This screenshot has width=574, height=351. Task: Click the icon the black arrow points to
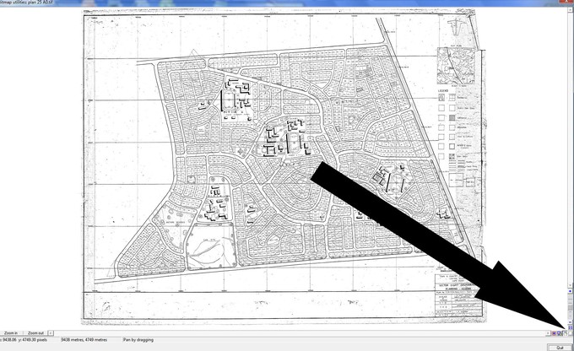pyautogui.click(x=565, y=333)
